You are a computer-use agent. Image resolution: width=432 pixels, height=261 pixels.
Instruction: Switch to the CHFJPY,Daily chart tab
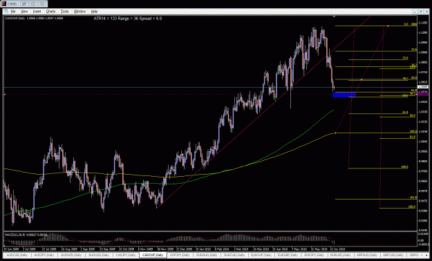click(x=180, y=255)
